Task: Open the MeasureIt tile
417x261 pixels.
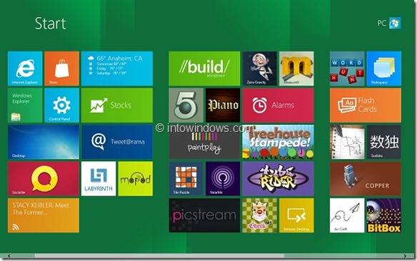Action: (296, 68)
